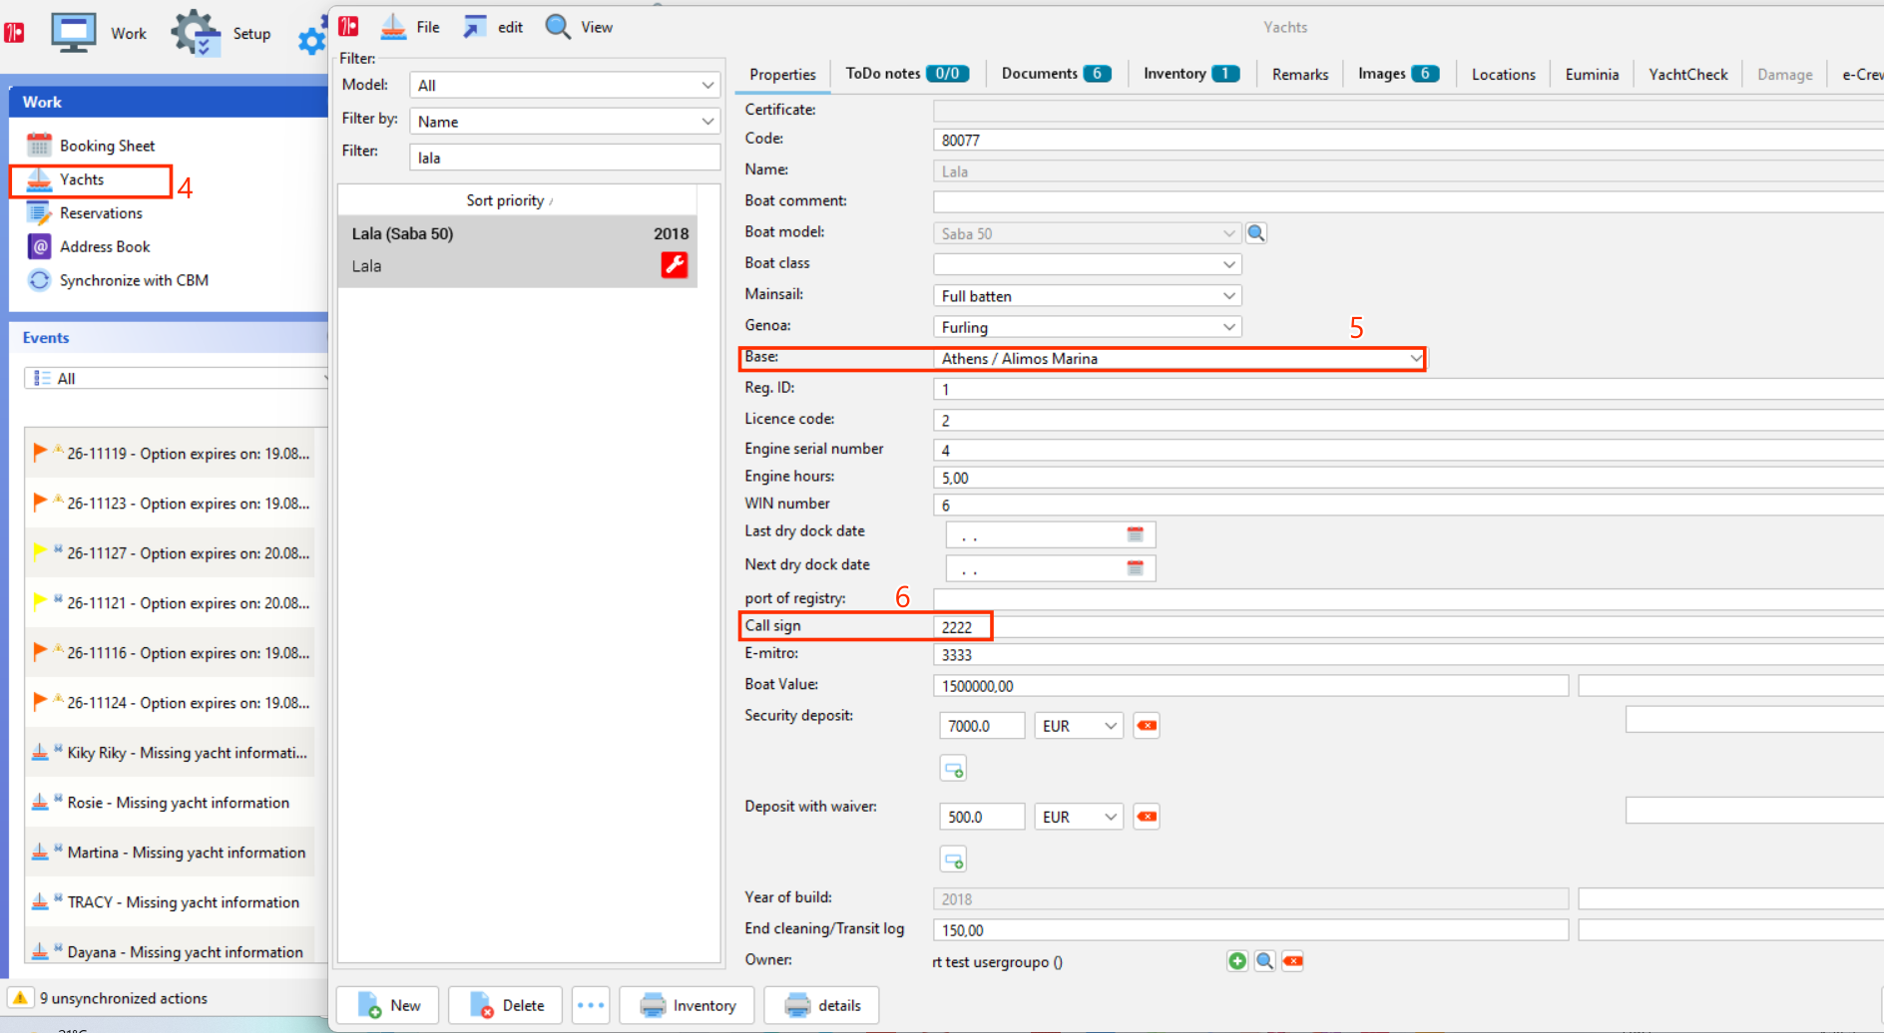This screenshot has height=1033, width=1884.
Task: Remove owner with red delete icon
Action: click(x=1293, y=961)
